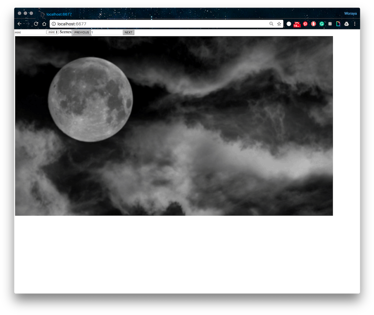Click the Google Drive extension icon

tap(346, 24)
